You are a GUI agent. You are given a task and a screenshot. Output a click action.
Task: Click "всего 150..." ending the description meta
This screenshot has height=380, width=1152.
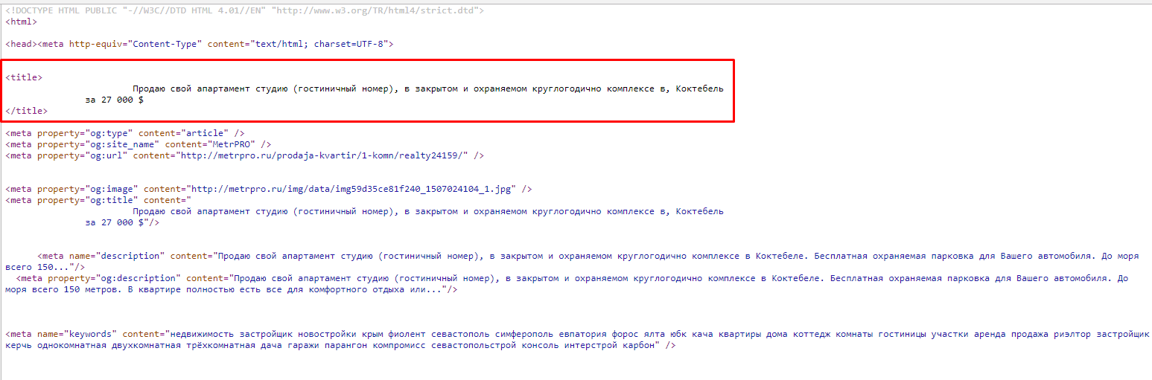tap(37, 267)
